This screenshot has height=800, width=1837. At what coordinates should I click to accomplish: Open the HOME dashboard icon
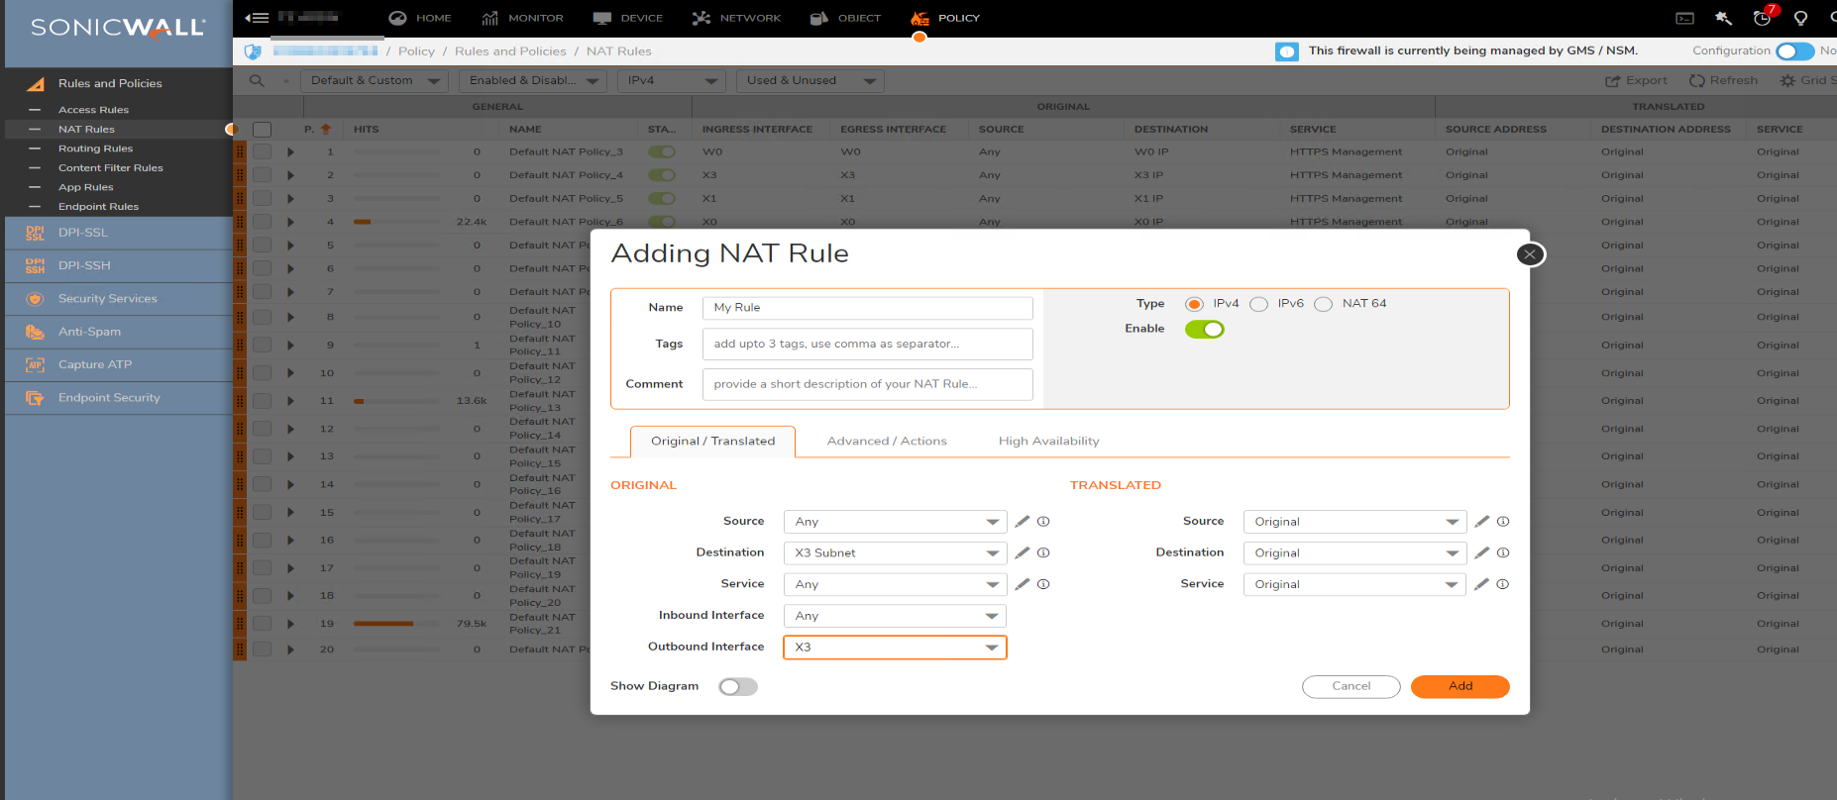(397, 18)
